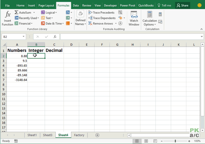The image size is (205, 144).
Task: Expand the Name Box dropdown
Action: (x=24, y=37)
